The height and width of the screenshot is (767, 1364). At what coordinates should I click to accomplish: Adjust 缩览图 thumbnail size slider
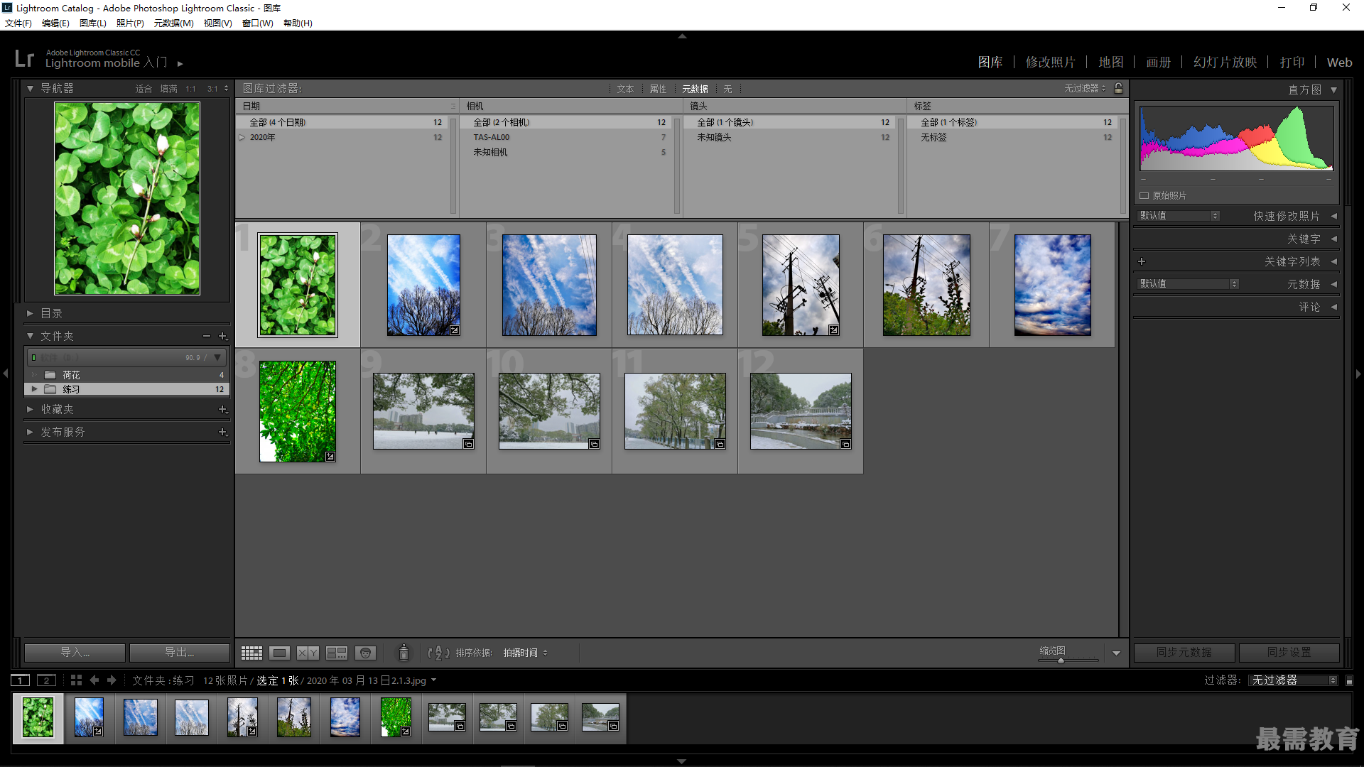pos(1061,660)
